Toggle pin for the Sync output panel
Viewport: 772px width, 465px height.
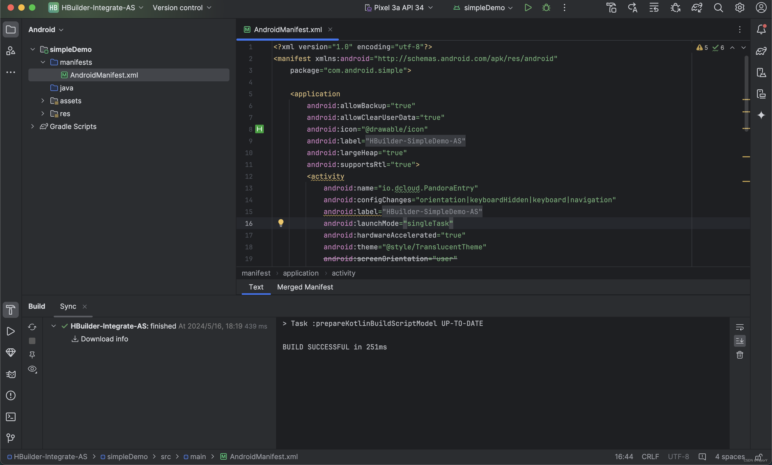pos(32,355)
